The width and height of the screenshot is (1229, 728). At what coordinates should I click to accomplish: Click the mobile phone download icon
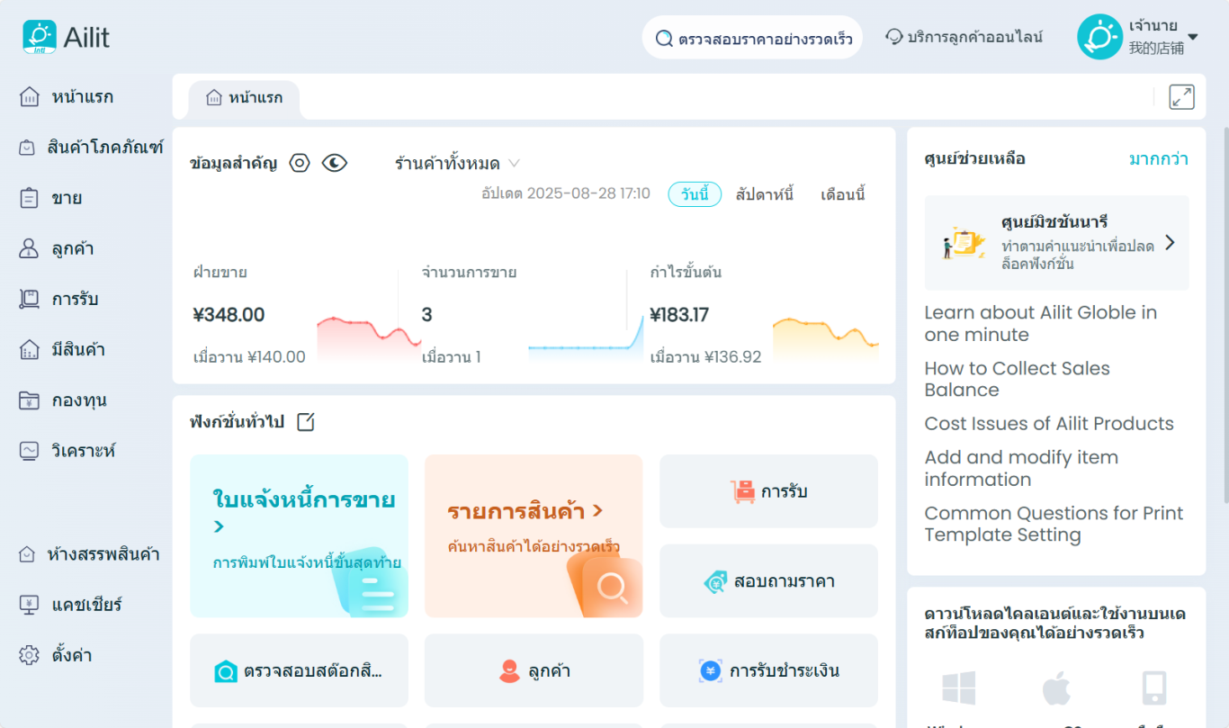[x=1153, y=688]
